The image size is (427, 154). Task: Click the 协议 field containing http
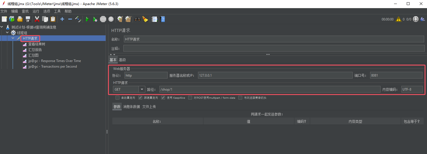[x=146, y=75]
